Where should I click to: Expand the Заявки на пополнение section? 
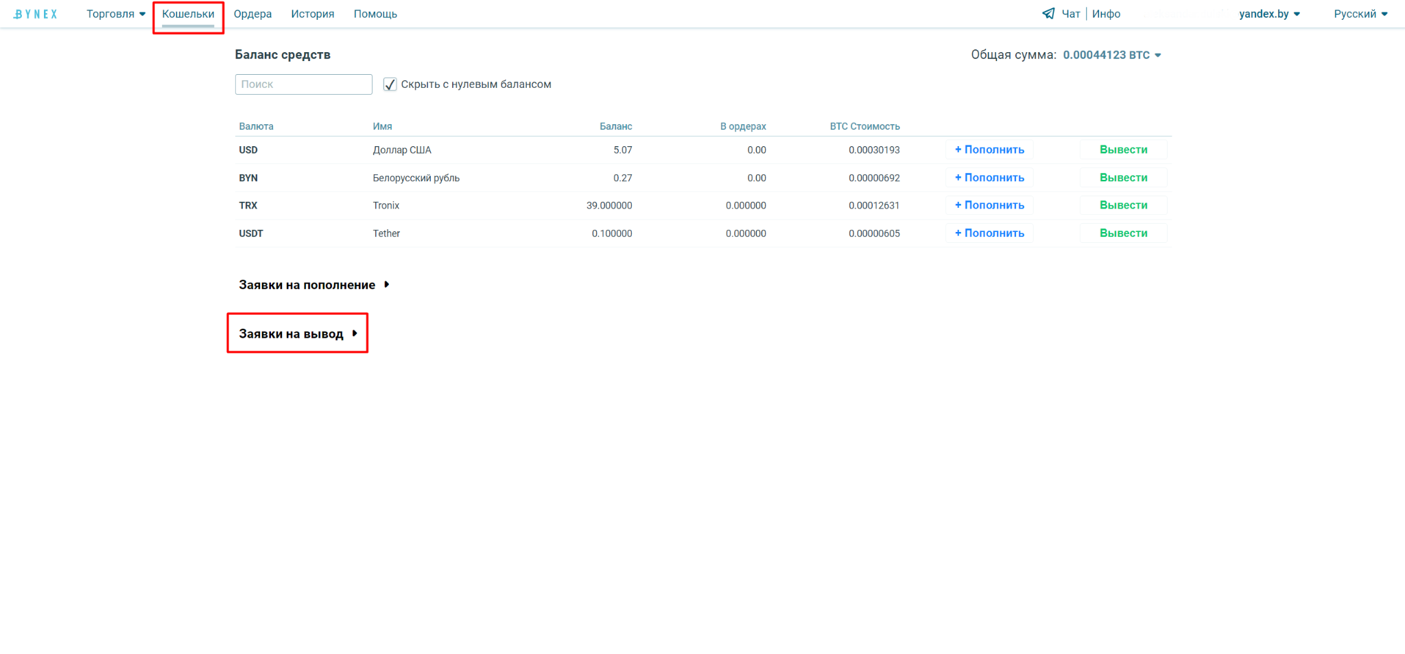314,285
